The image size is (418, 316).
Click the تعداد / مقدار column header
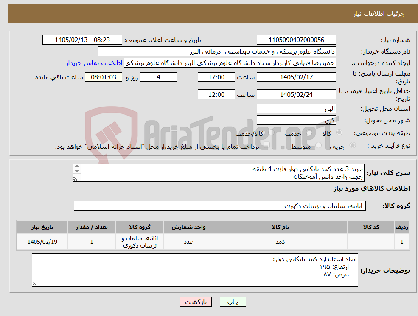click(91, 227)
